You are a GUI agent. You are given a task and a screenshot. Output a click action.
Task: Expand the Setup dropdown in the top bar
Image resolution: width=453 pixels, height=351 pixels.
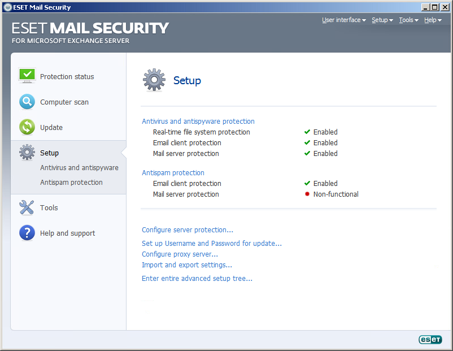coord(382,20)
